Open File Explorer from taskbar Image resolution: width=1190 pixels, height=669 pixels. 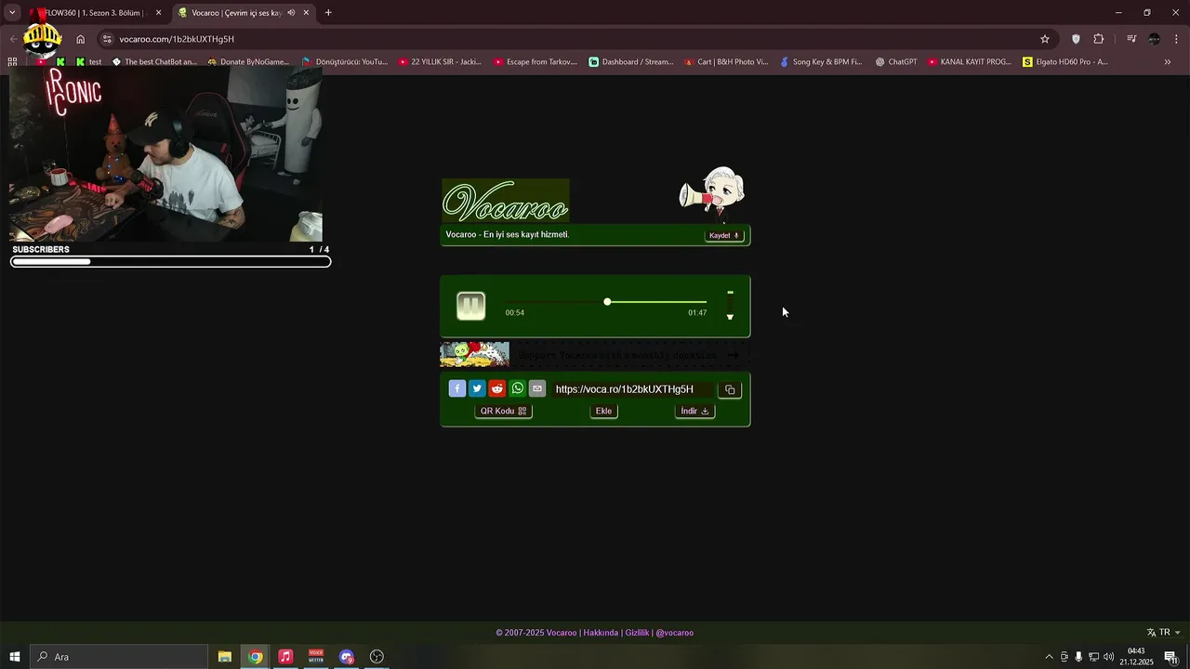[225, 657]
